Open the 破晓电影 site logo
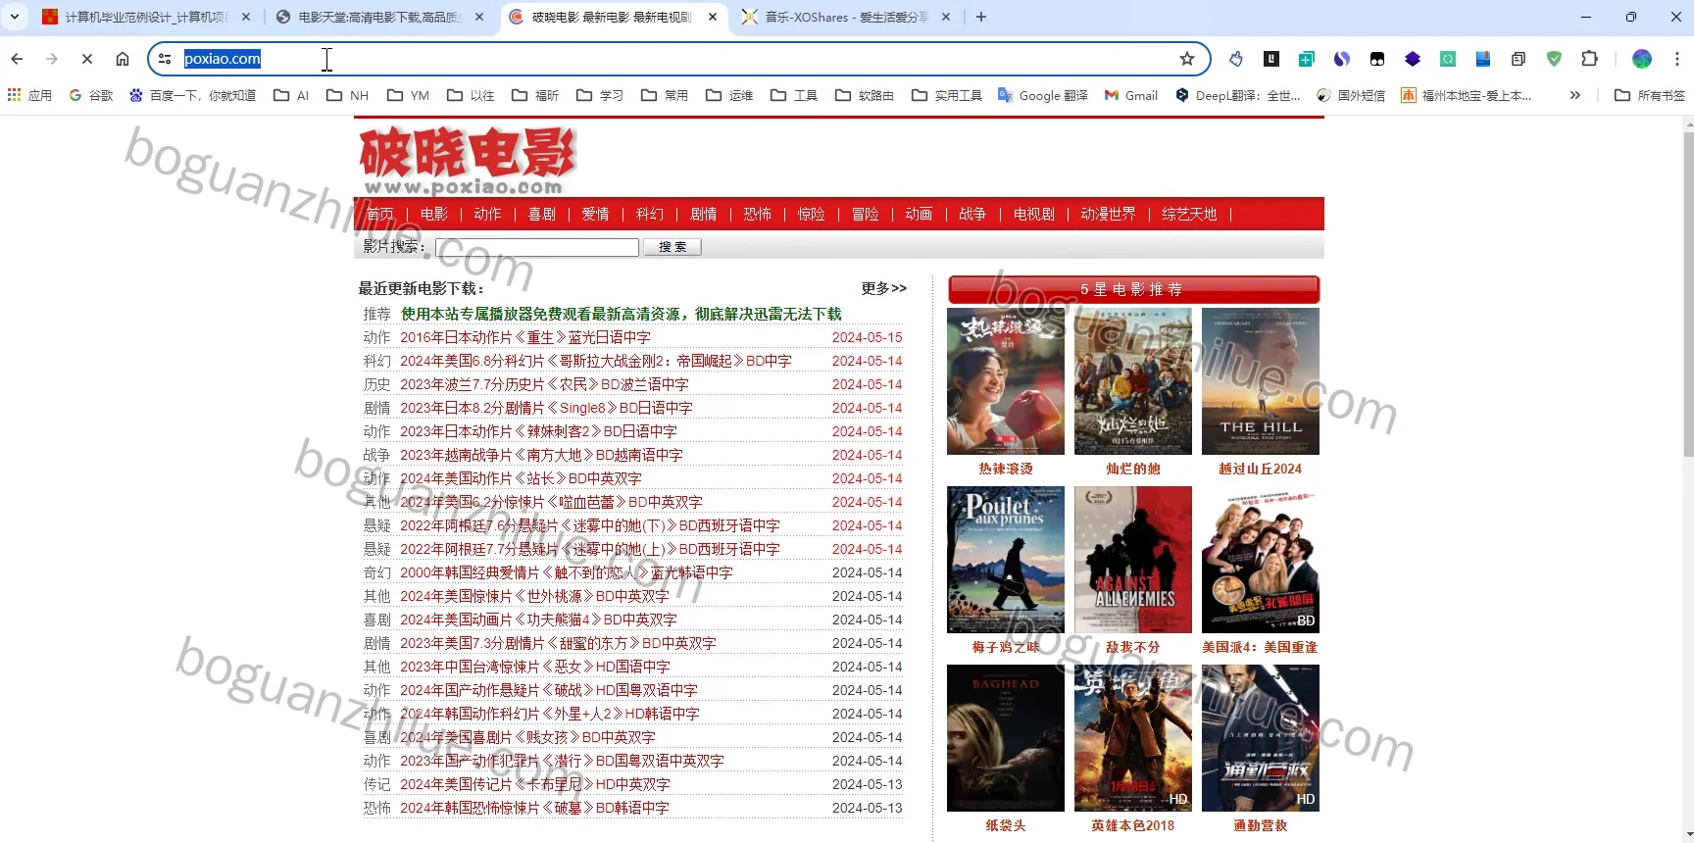This screenshot has width=1694, height=843. click(469, 161)
